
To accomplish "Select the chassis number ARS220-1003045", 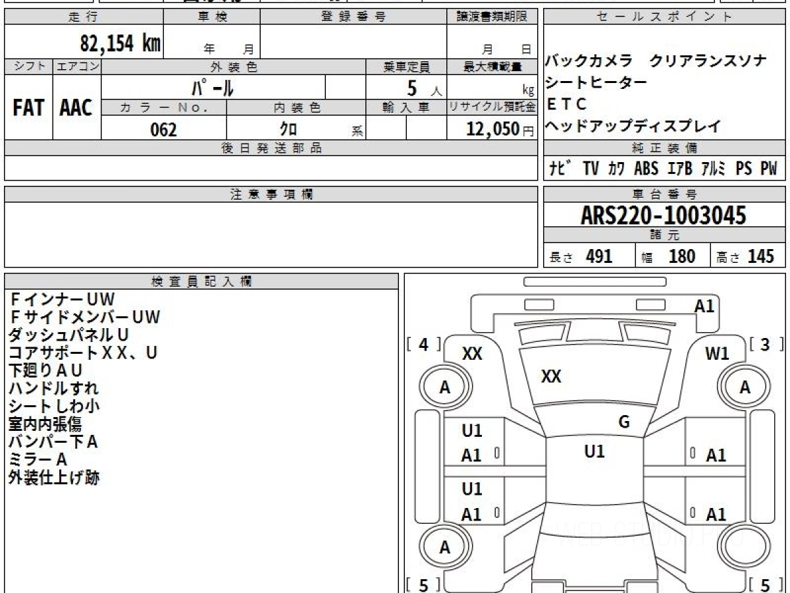I will [664, 215].
